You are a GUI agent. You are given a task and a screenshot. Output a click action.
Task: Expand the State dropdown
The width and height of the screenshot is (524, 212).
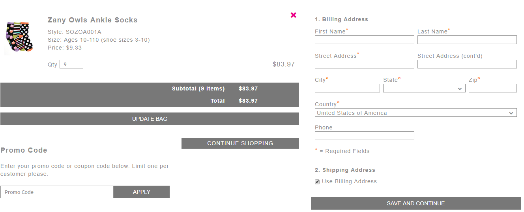point(424,88)
